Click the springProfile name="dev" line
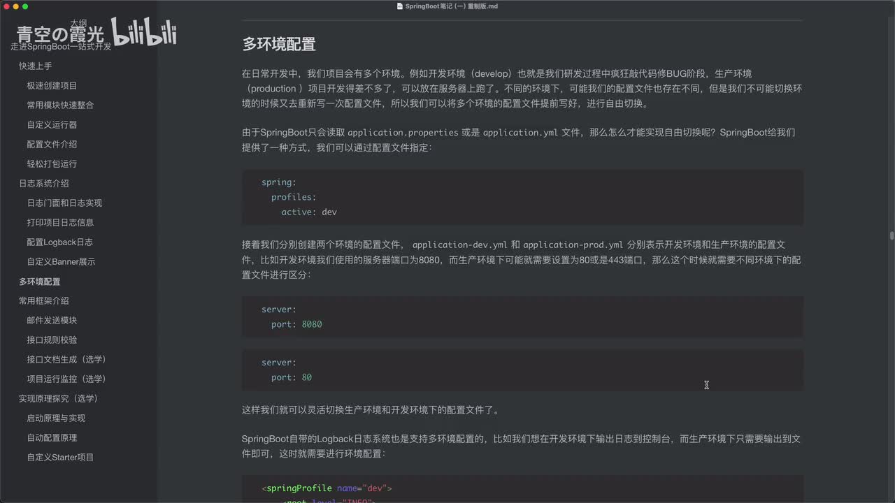This screenshot has width=895, height=503. (x=327, y=488)
